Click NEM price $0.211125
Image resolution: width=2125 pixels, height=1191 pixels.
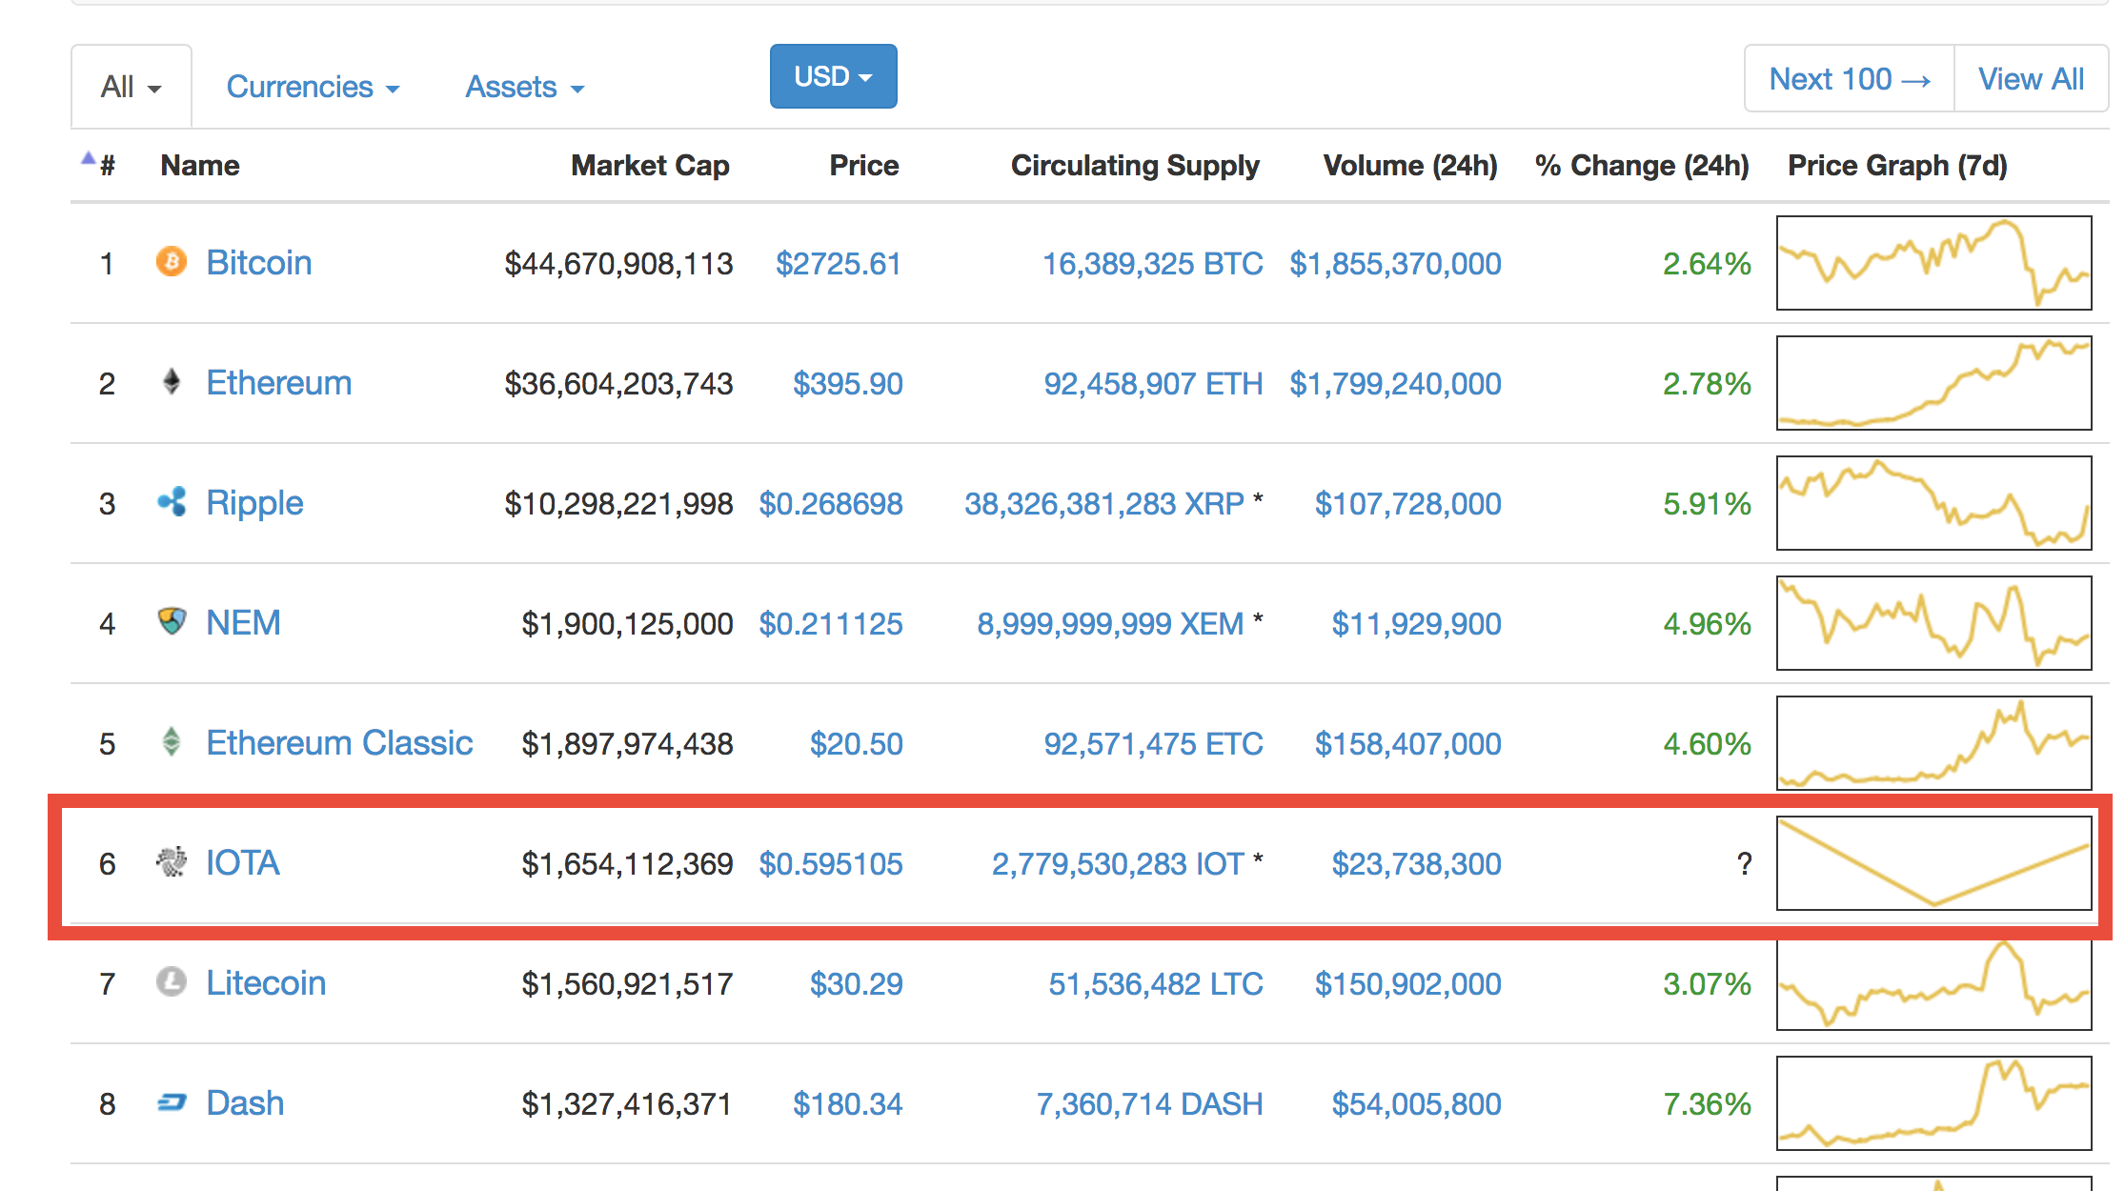click(x=831, y=624)
